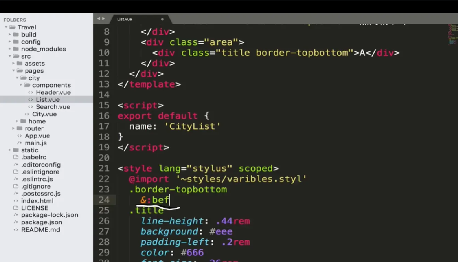The height and width of the screenshot is (262, 458).
Task: Open Search.vue from the sidebar
Action: point(53,107)
